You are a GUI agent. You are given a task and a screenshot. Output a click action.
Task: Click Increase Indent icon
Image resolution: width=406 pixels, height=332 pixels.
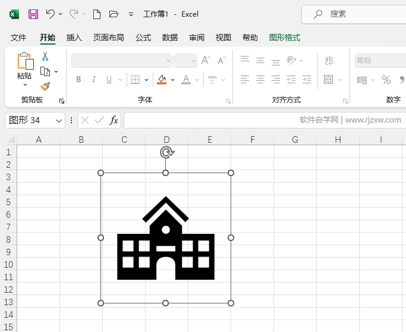coord(307,80)
